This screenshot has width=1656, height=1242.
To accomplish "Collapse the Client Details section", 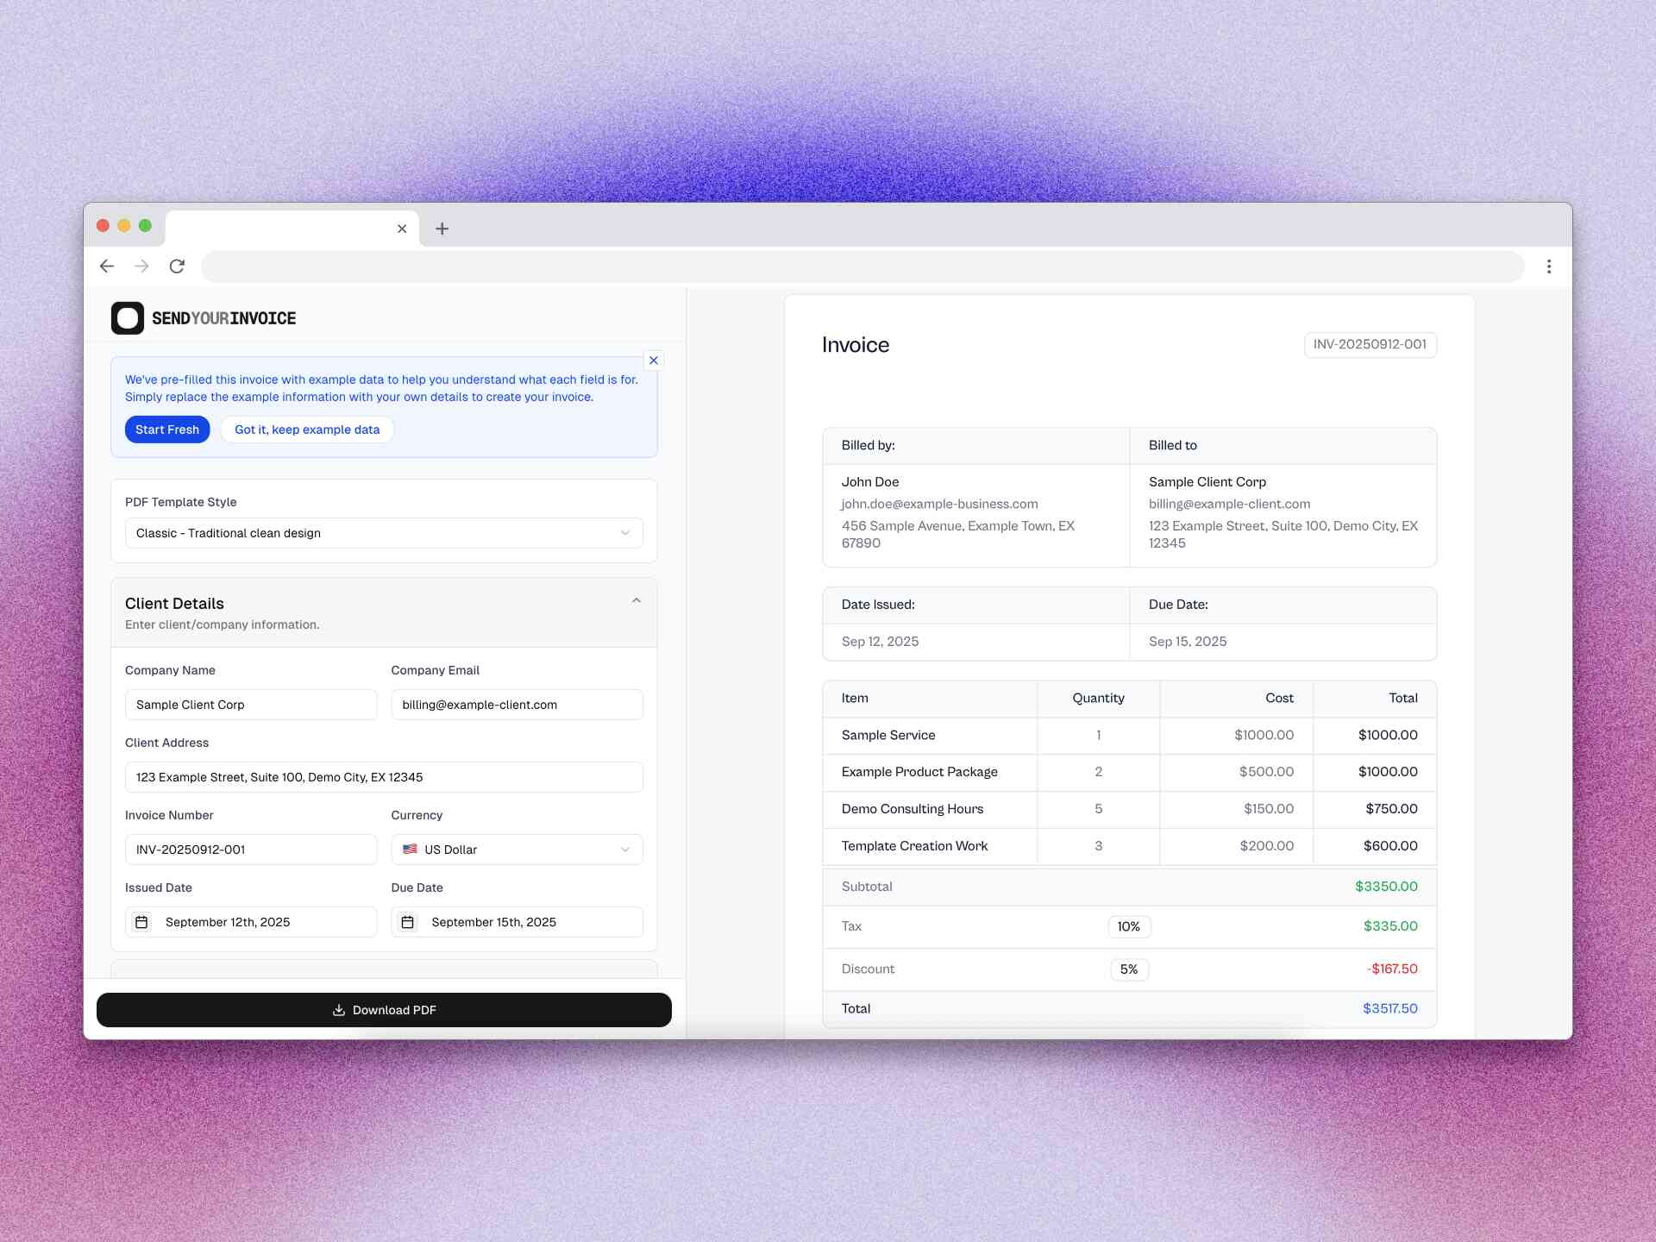I will point(637,600).
